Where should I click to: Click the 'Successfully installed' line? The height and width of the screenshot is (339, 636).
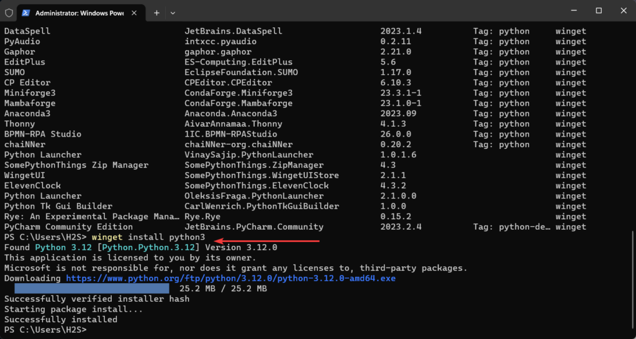[61, 320]
